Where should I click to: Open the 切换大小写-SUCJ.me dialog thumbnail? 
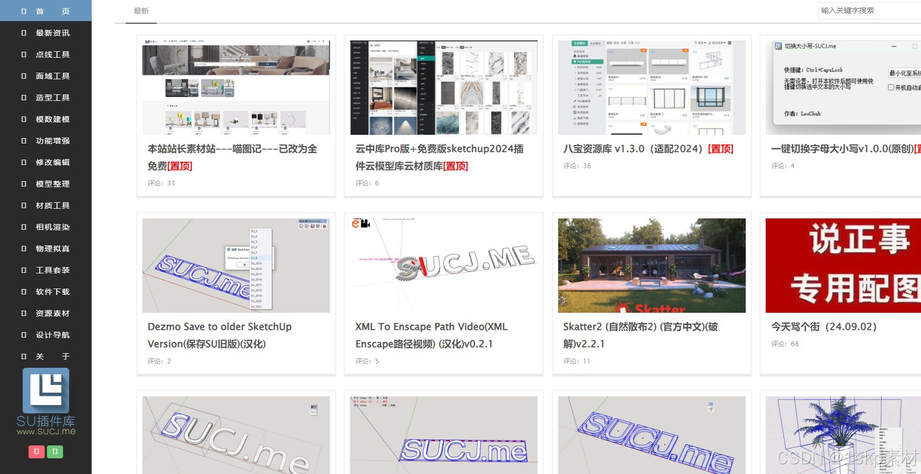[843, 87]
